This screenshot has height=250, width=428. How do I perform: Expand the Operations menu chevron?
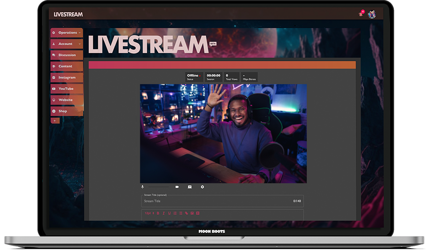80,33
